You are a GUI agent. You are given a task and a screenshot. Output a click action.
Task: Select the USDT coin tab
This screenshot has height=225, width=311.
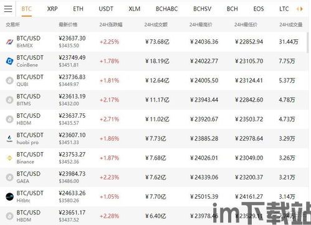point(106,9)
